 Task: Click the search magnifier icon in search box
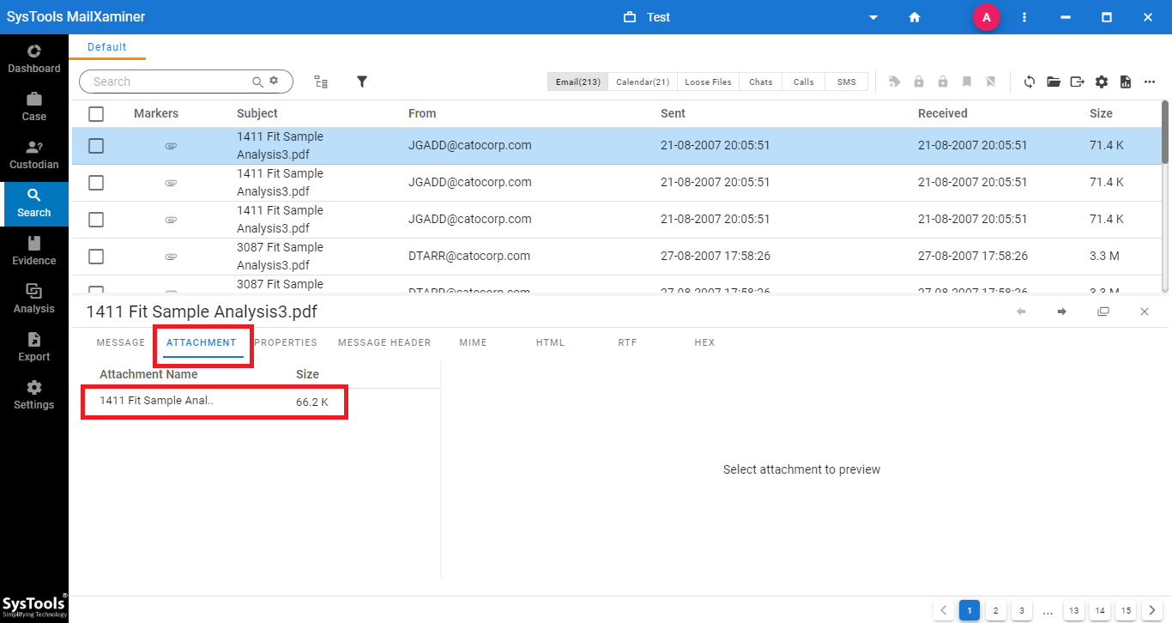point(257,82)
